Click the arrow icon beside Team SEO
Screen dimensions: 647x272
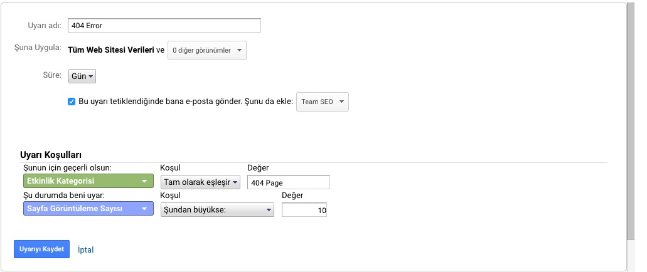341,102
